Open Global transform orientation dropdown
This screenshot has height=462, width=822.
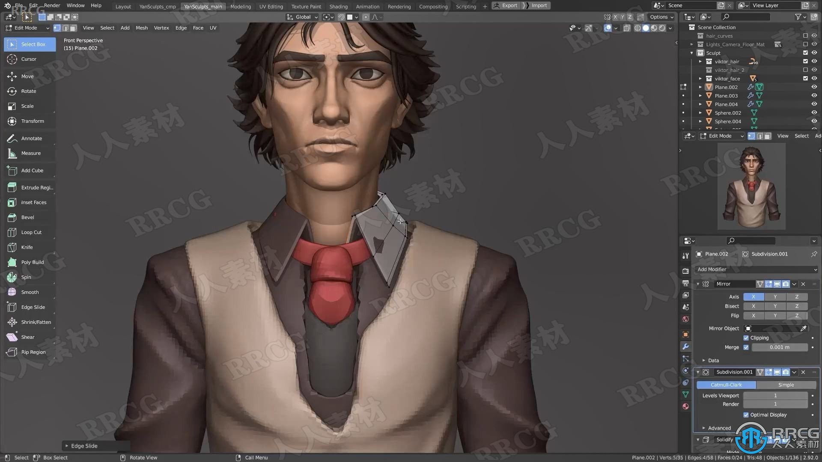click(x=302, y=17)
